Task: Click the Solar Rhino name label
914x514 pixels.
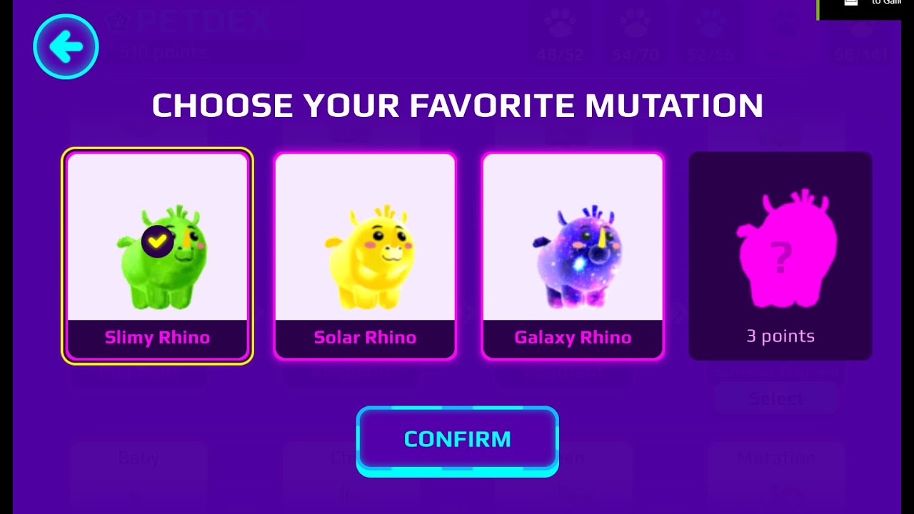Action: (365, 338)
